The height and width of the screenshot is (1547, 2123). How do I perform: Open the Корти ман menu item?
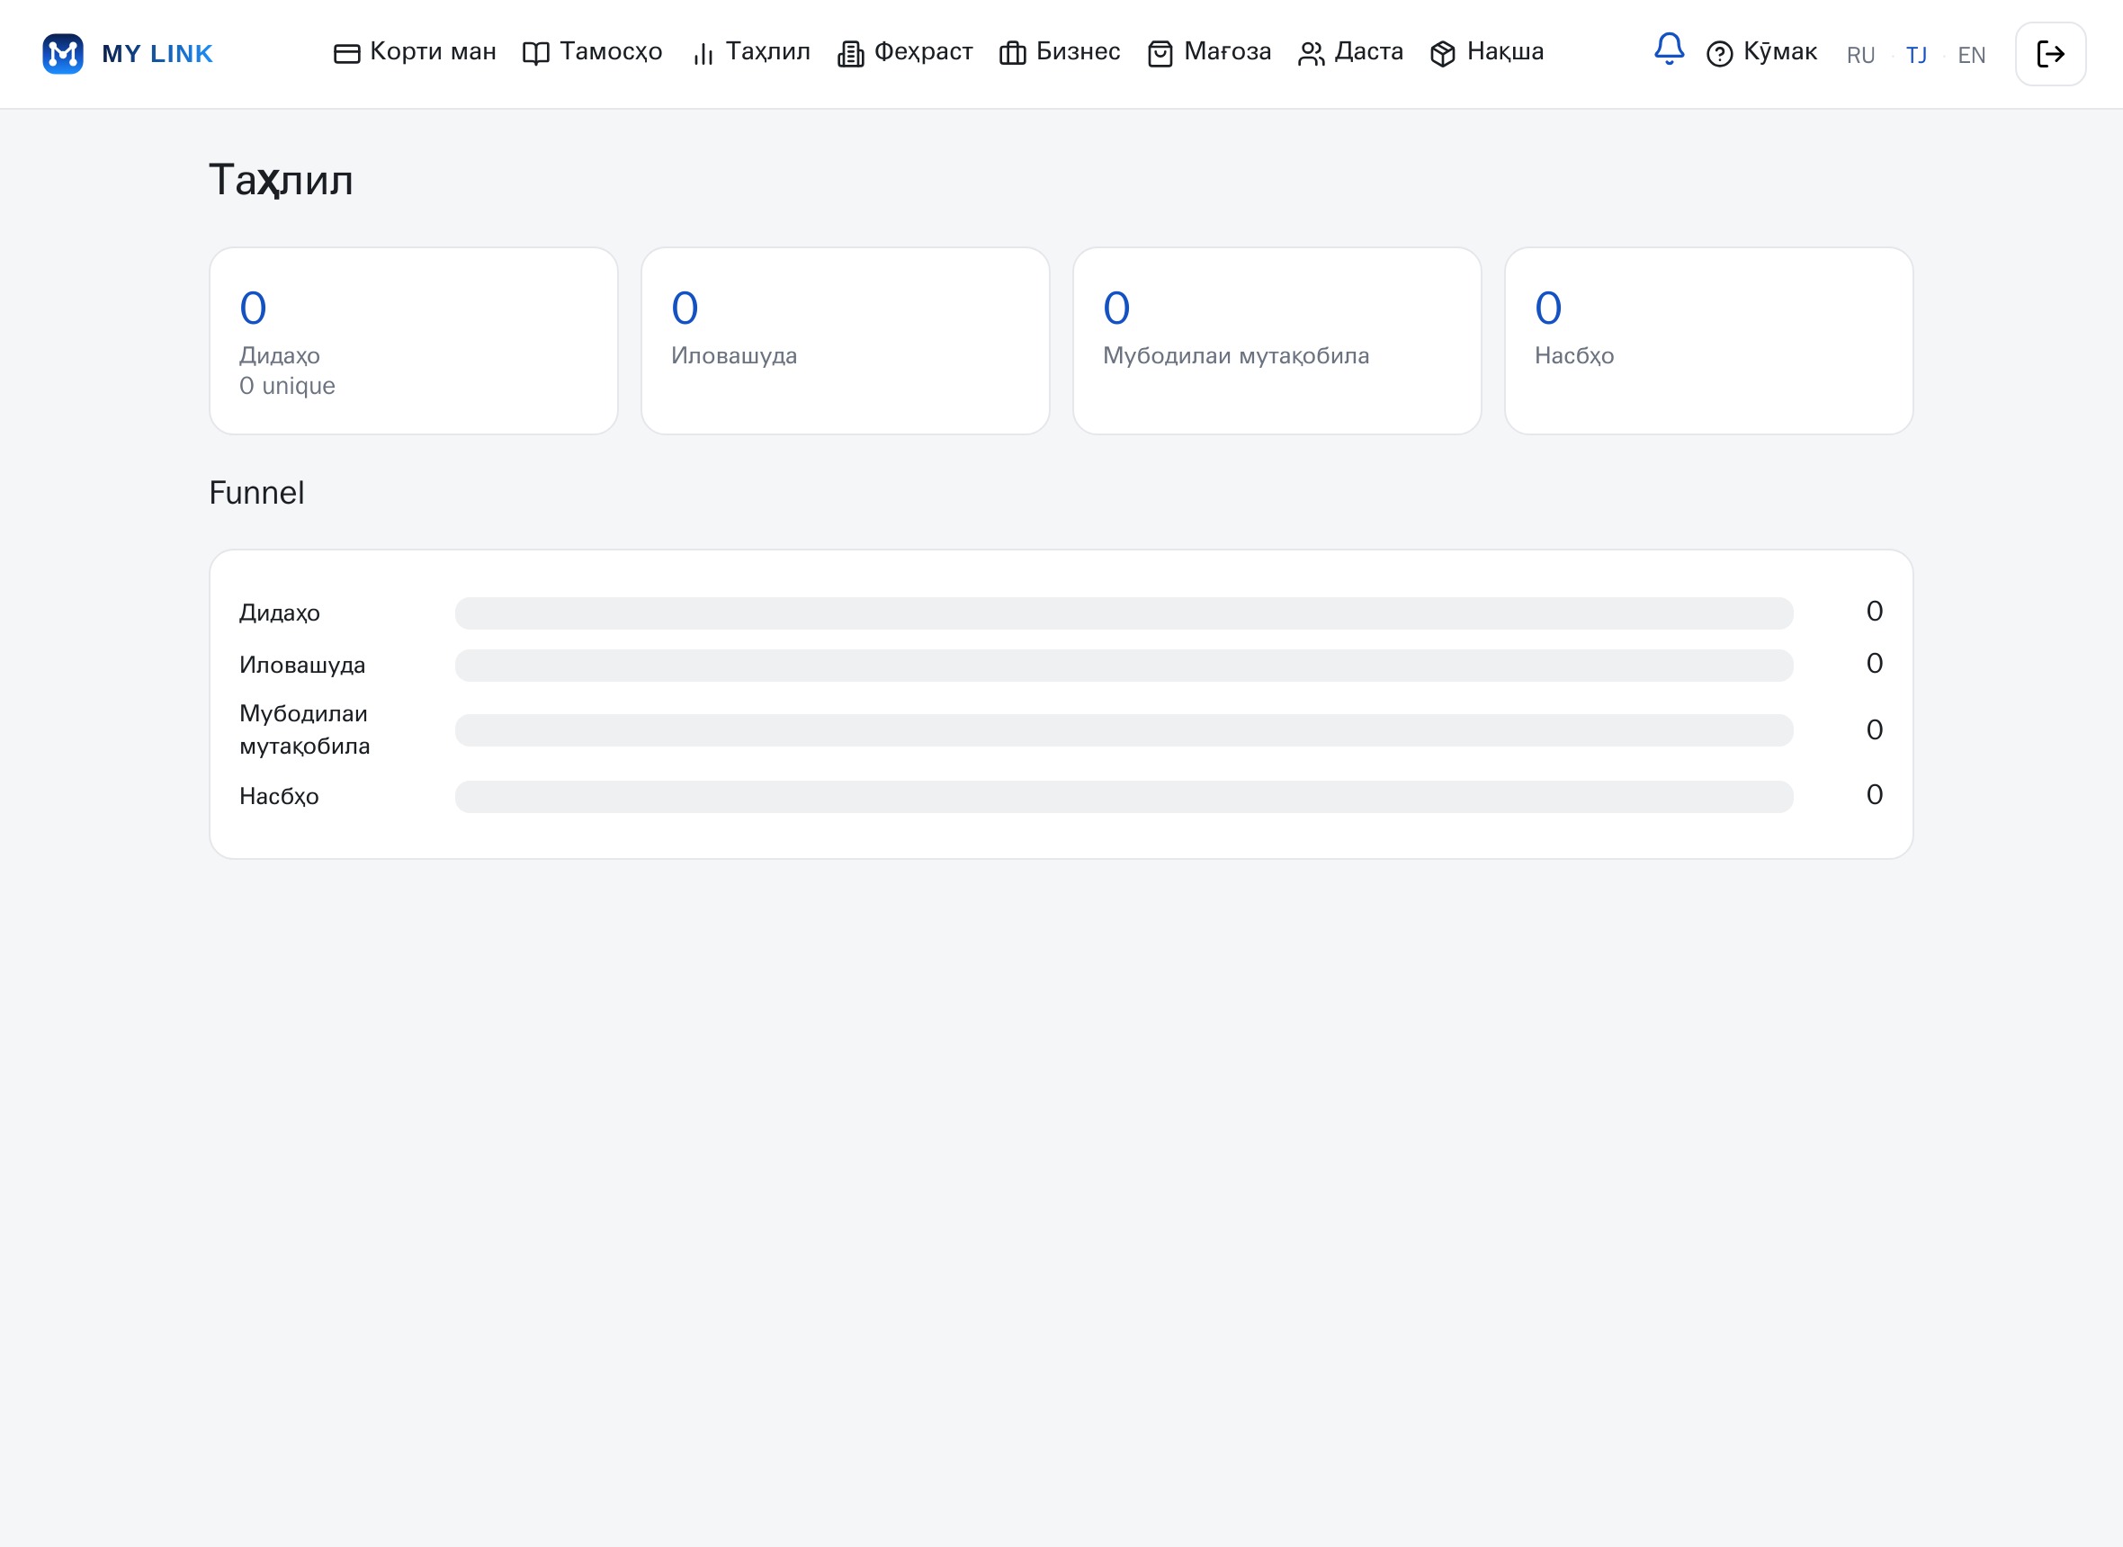click(x=415, y=51)
